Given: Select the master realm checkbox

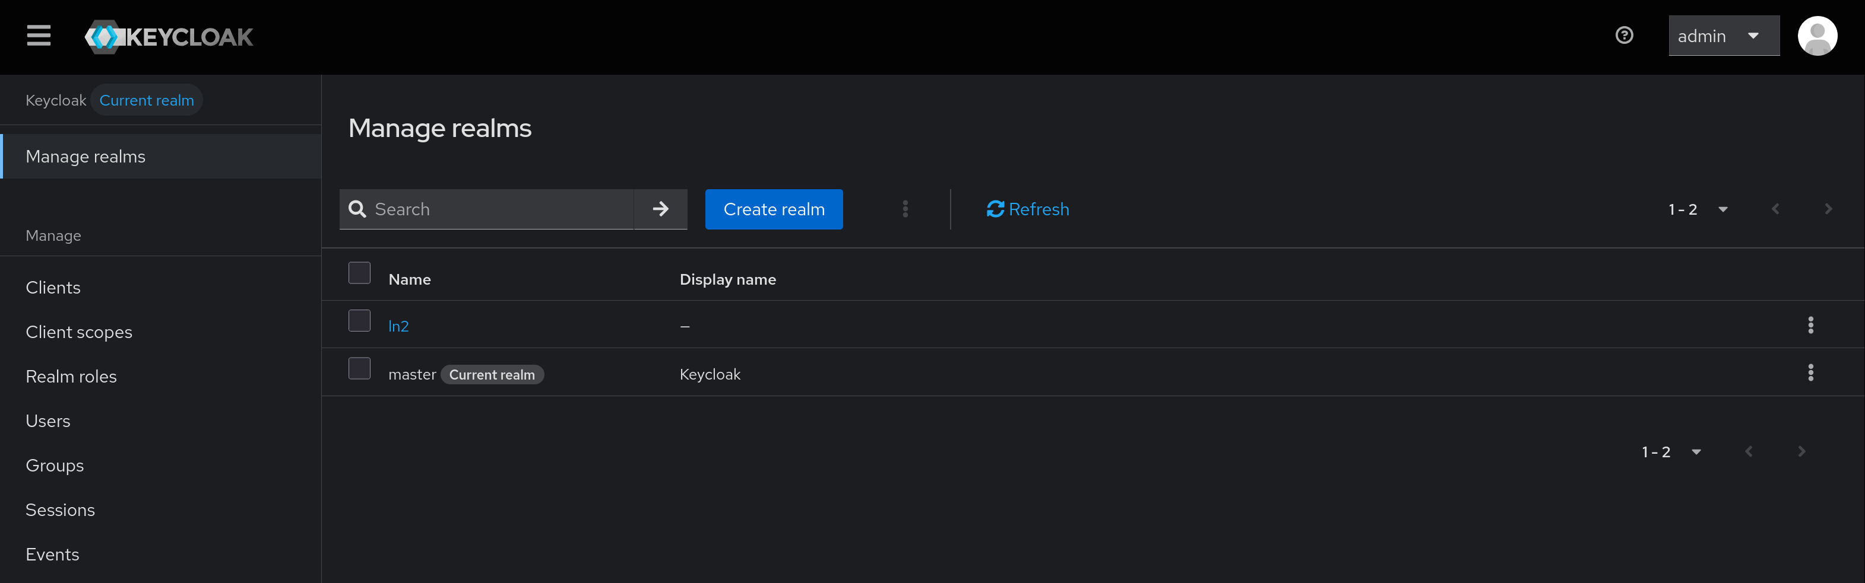Looking at the screenshot, I should click(x=359, y=369).
